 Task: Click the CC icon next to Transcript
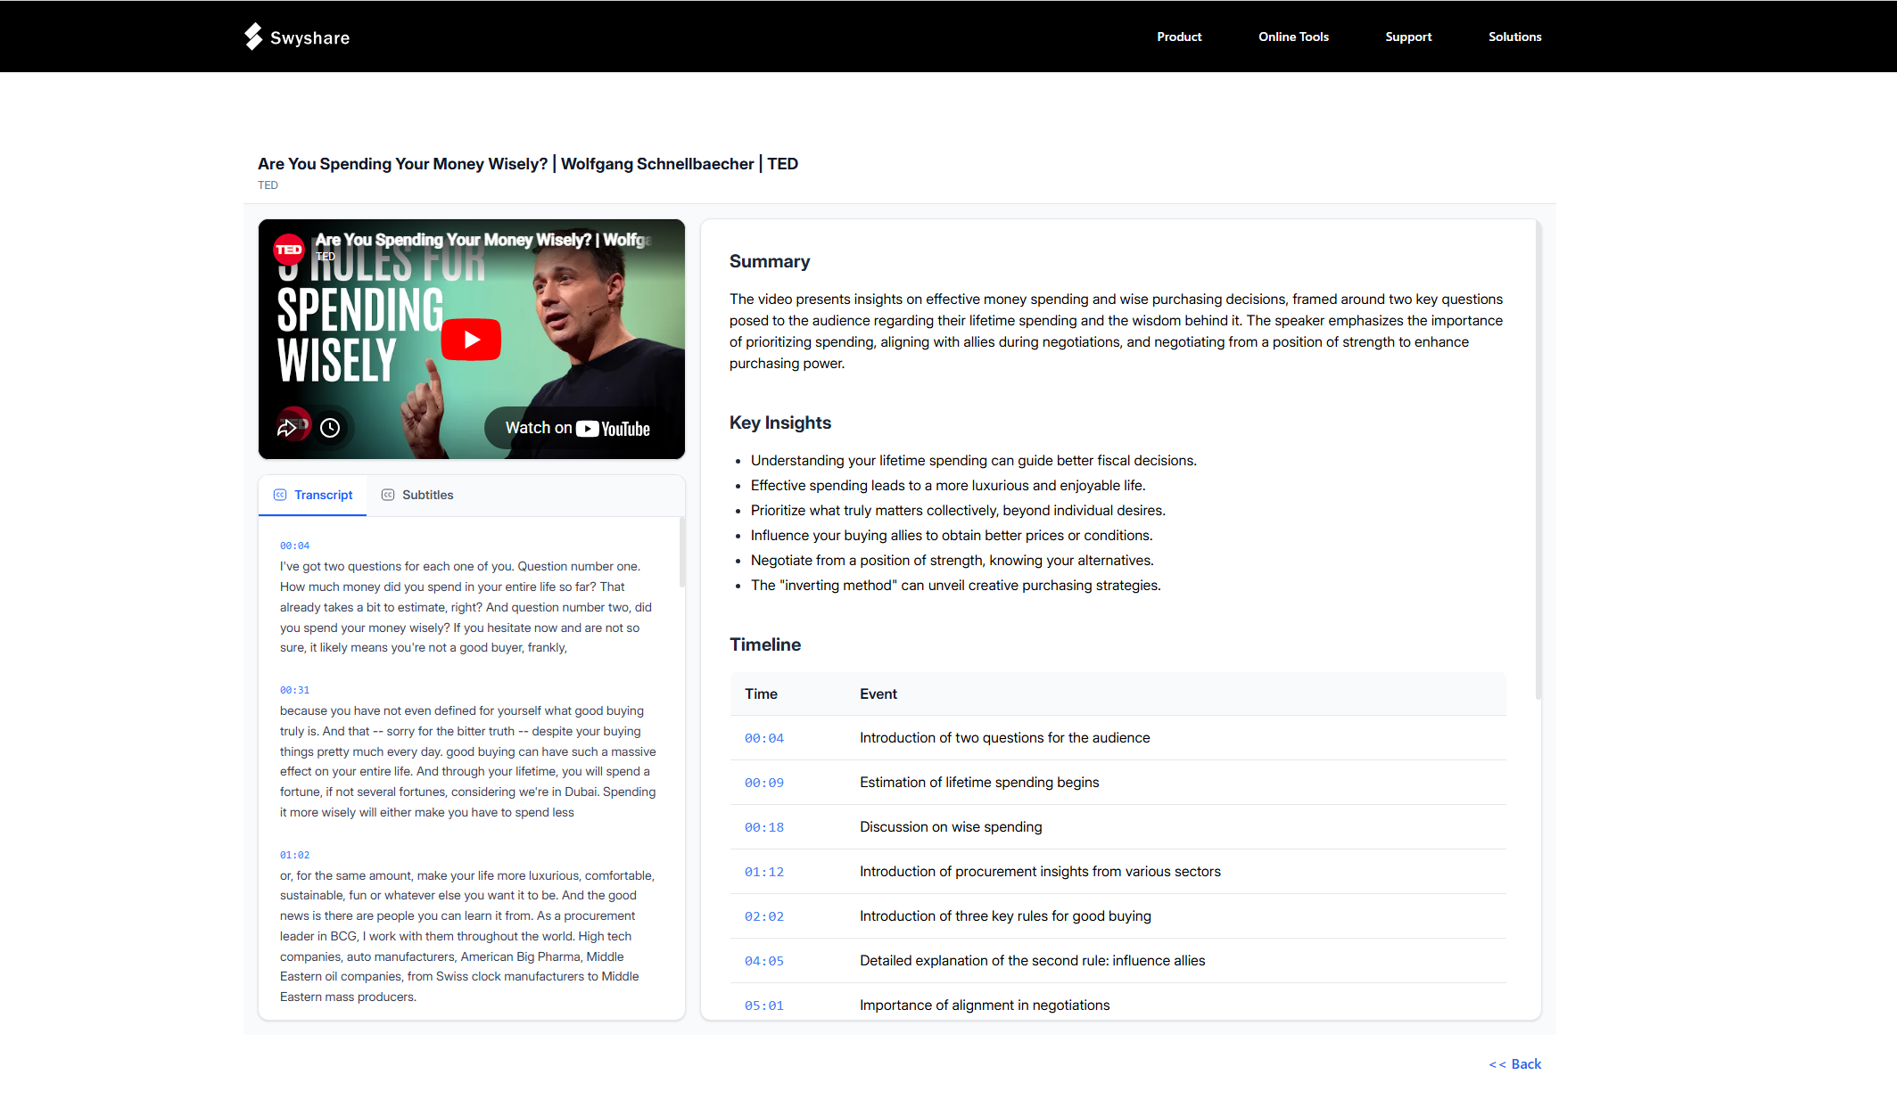coord(280,495)
